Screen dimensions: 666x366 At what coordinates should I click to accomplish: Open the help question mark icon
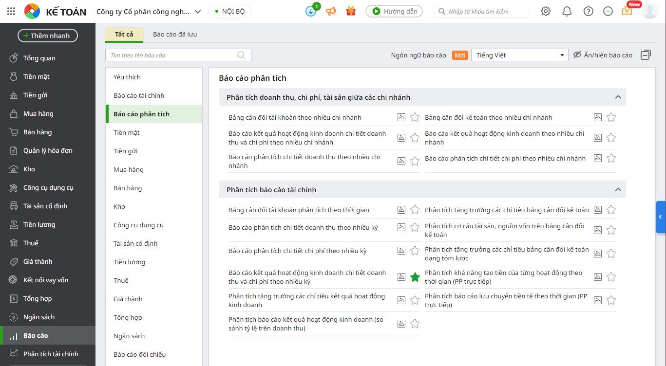click(589, 11)
